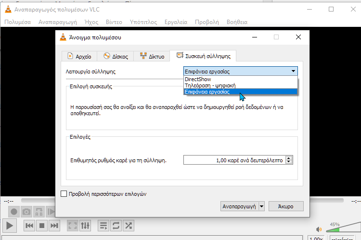Switch to the Δίσκος tab
The width and height of the screenshot is (361, 240).
tap(116, 56)
